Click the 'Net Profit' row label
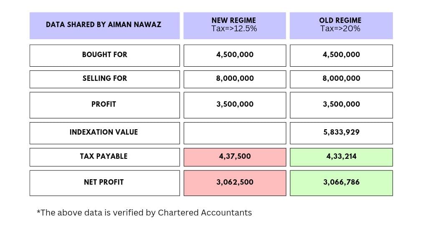 (x=104, y=182)
